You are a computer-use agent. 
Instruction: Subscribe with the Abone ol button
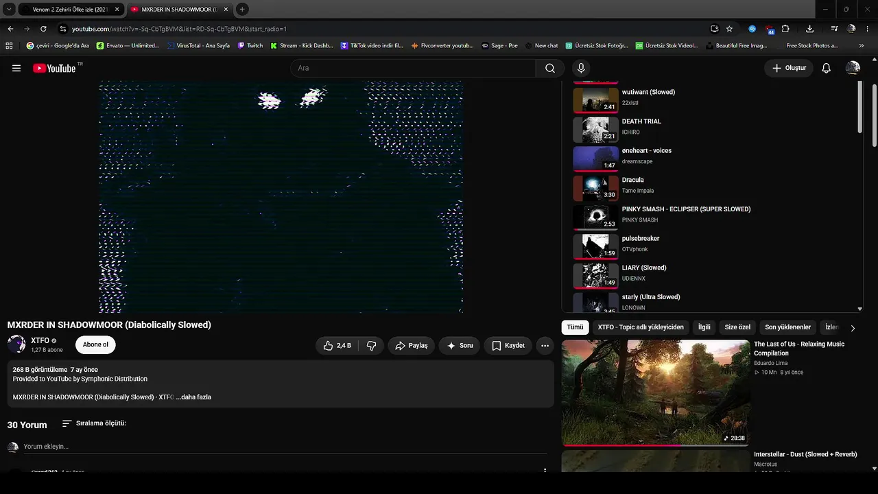tap(95, 345)
